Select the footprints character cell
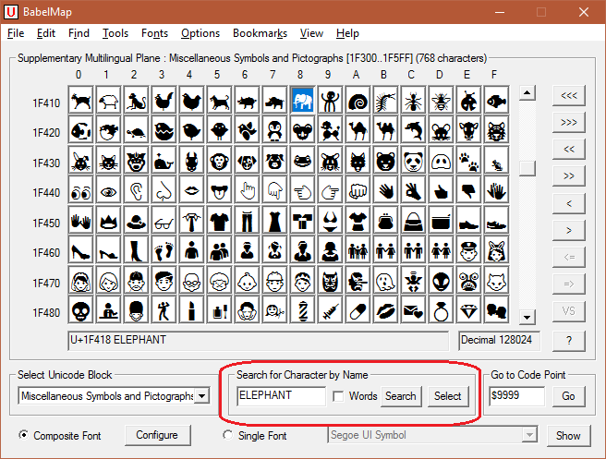Viewport: 606px width, 459px height. pyautogui.click(x=164, y=249)
